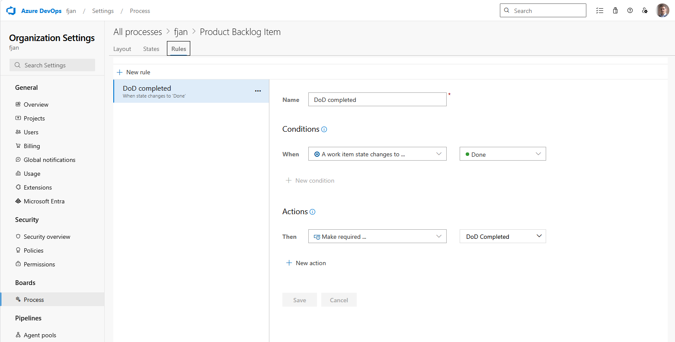
Task: Add a New rule
Action: pos(133,72)
